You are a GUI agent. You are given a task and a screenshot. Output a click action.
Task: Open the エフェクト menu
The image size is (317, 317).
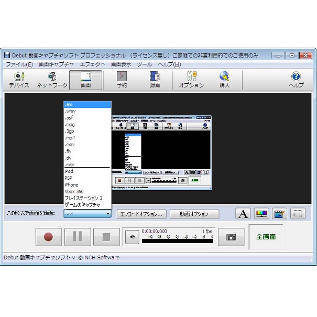pos(92,64)
